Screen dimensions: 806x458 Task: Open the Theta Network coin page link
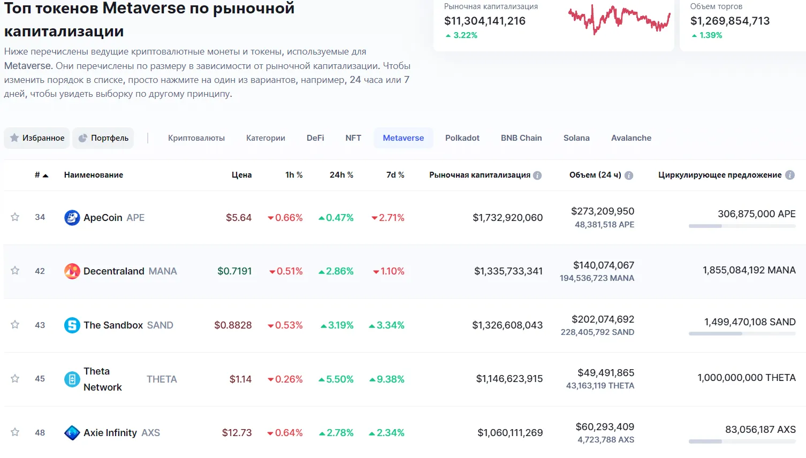tap(130, 379)
